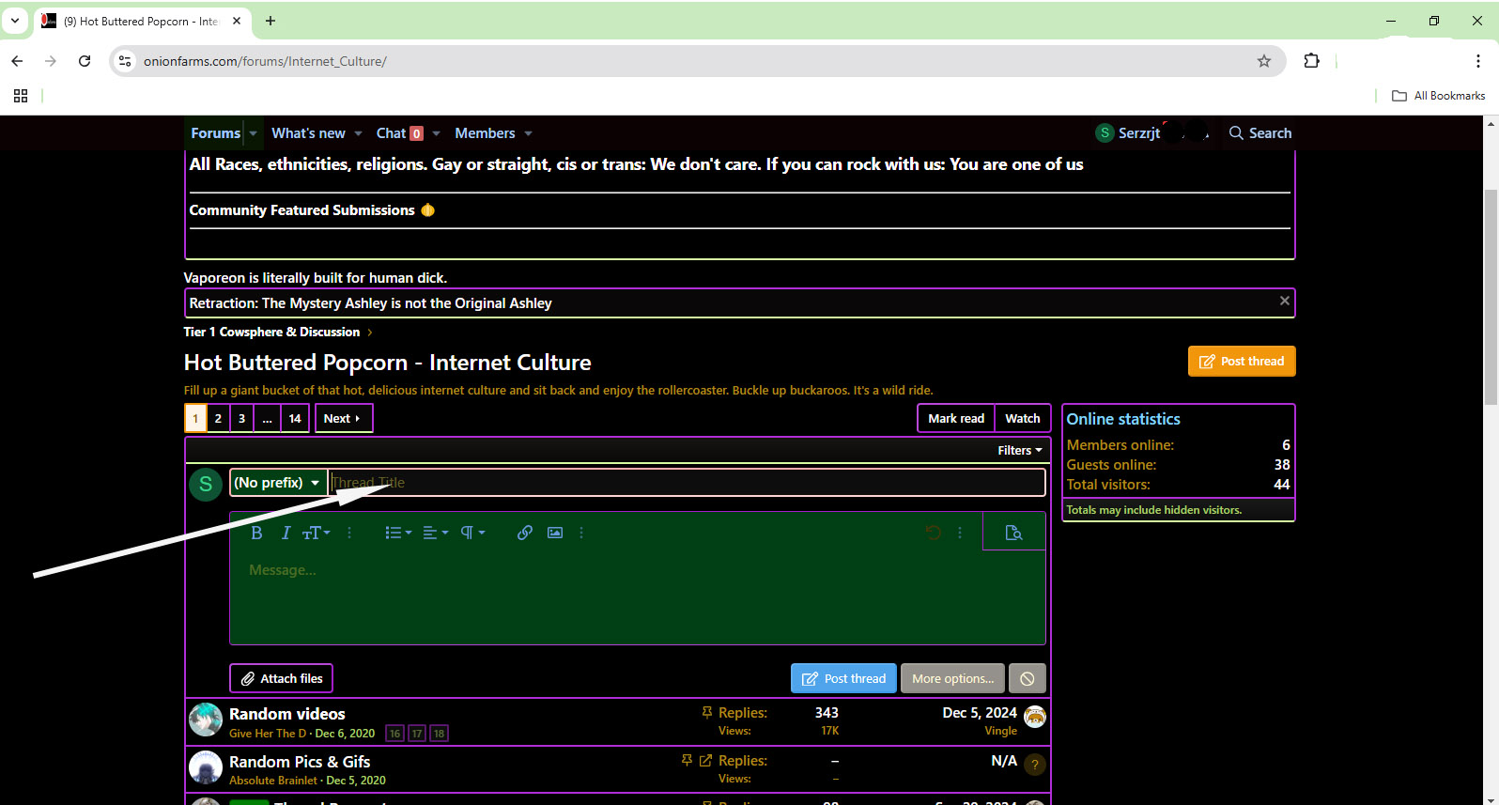Click the Attach files button
The image size is (1499, 805).
click(281, 678)
